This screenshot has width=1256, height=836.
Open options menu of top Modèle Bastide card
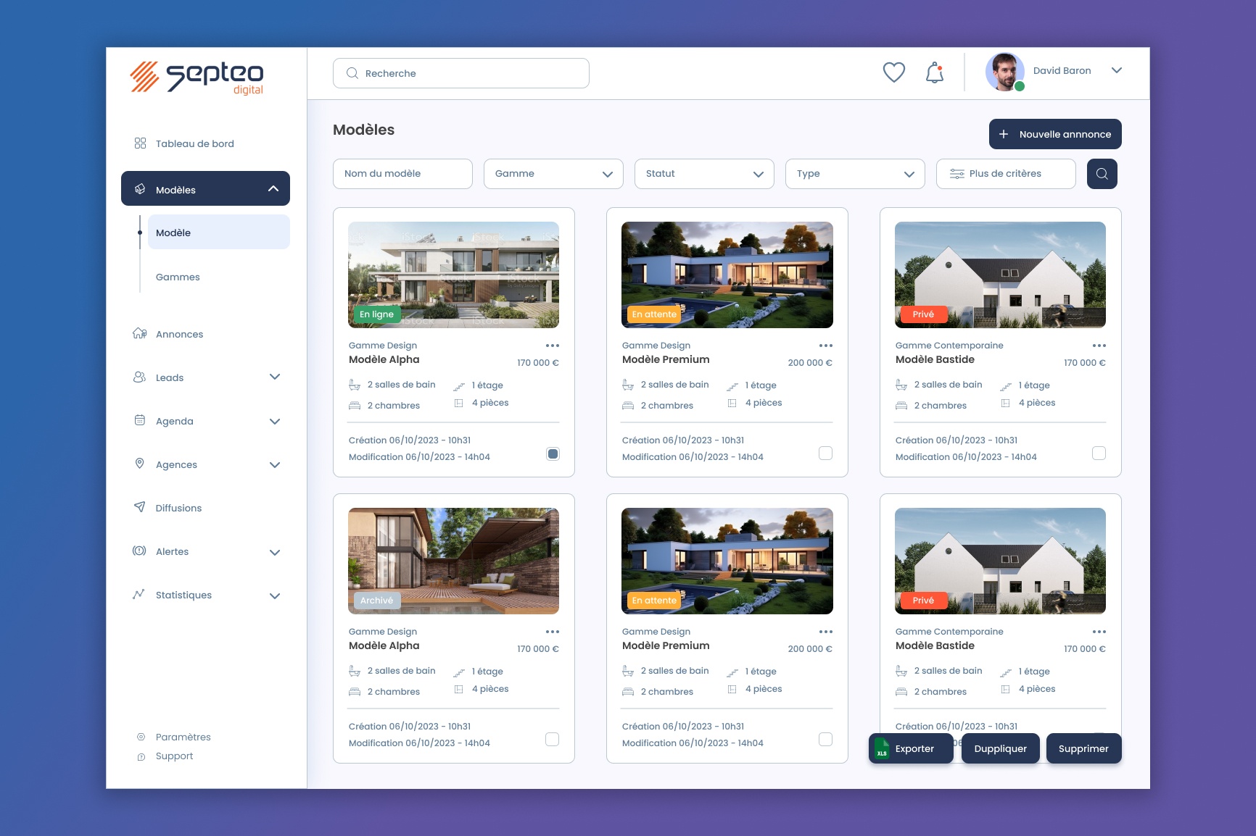tap(1099, 346)
